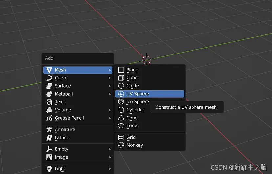The image size is (272, 174).
Task: Add a Monkey mesh
Action: [149, 145]
